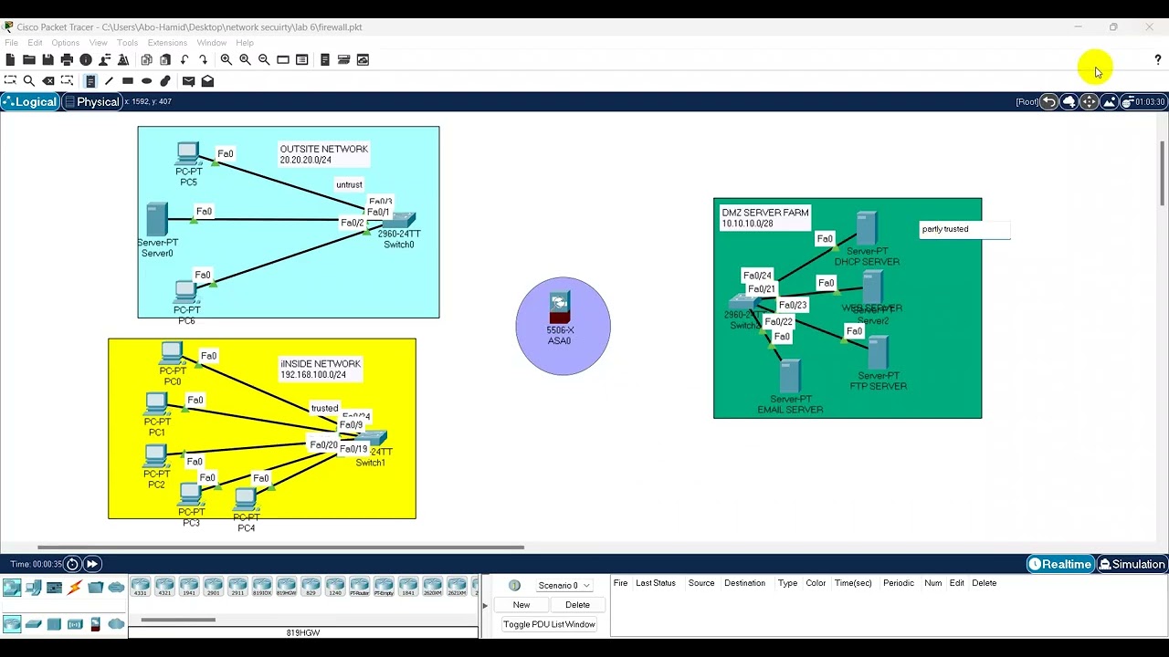Open the Connections lightning bolt category
1169x657 pixels.
point(75,588)
